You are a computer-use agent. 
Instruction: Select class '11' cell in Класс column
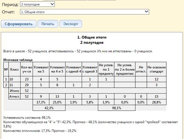[x=15, y=85]
